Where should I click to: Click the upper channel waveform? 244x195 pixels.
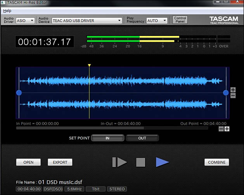pyautogui.click(x=121, y=81)
